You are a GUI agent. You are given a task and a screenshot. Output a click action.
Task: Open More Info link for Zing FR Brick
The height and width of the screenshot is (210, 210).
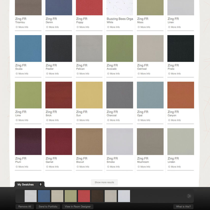coord(54,120)
